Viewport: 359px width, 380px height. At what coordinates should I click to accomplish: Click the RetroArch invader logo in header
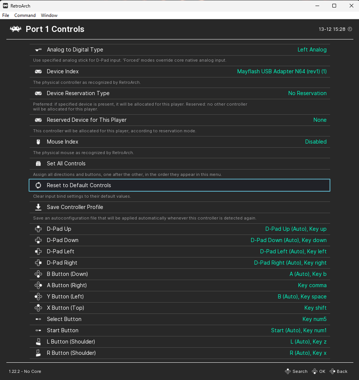(15, 29)
